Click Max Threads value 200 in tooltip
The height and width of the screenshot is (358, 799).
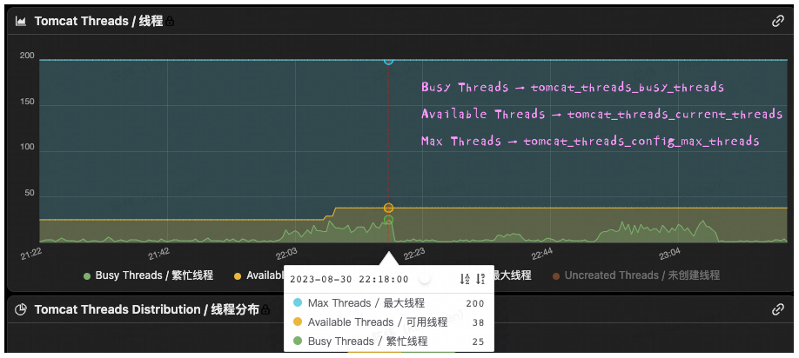pyautogui.click(x=475, y=303)
